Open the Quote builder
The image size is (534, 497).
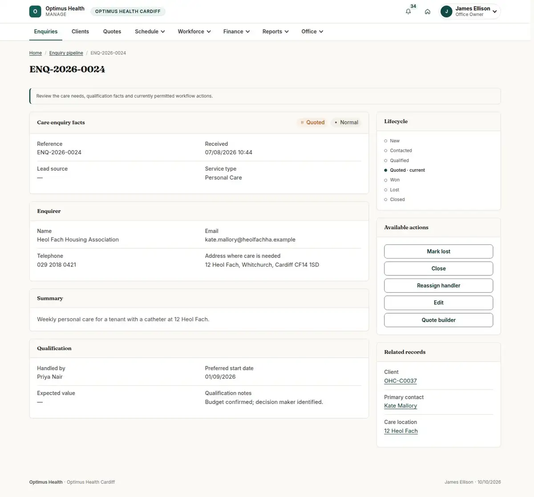point(438,320)
